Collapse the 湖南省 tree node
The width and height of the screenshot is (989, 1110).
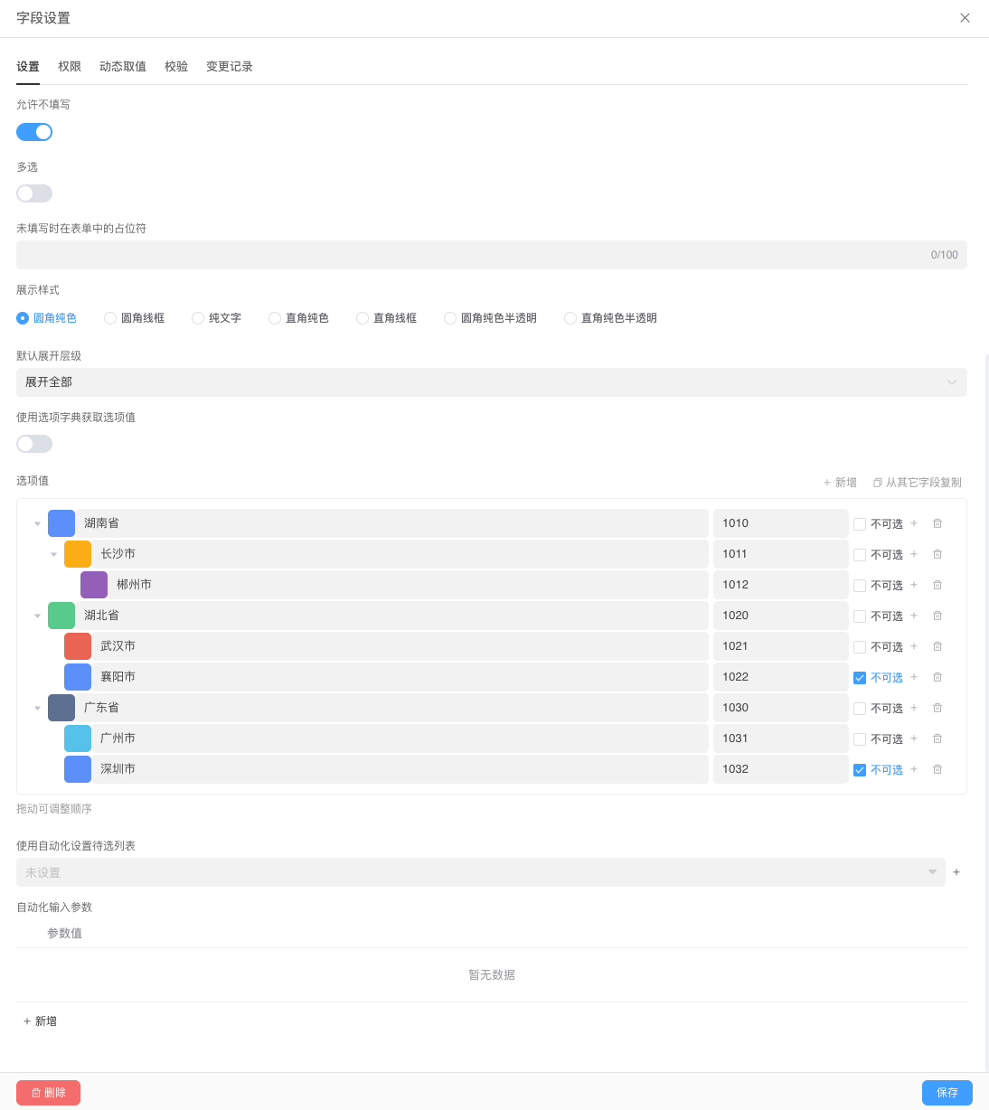coord(37,522)
